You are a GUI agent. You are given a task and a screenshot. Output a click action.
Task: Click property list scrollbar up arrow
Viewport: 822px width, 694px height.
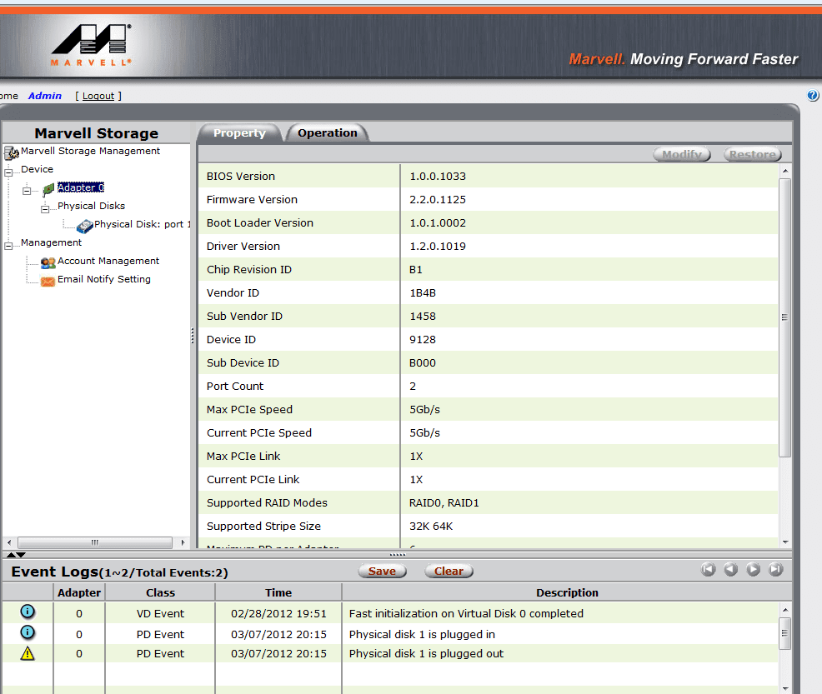coord(784,171)
